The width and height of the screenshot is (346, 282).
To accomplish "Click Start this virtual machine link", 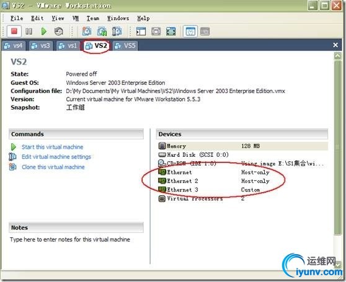I will tap(52, 147).
